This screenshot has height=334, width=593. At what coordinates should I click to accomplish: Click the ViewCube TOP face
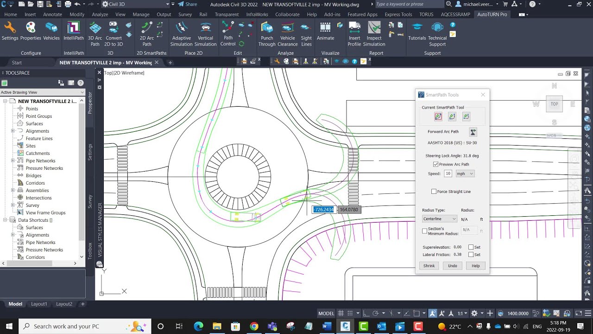[554, 104]
